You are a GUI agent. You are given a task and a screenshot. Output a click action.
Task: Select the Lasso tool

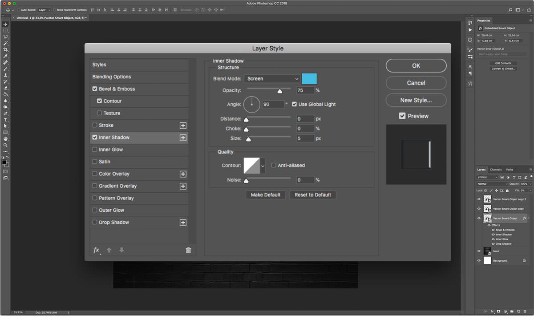click(5, 37)
